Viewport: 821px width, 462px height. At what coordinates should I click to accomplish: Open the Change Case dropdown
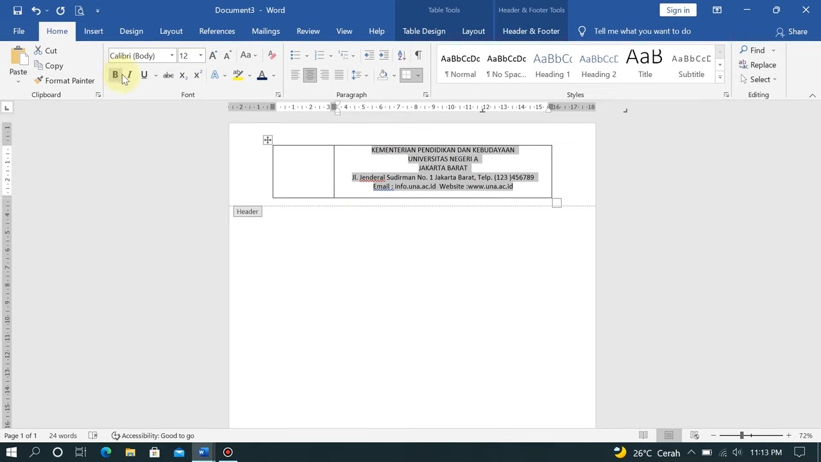click(x=248, y=55)
